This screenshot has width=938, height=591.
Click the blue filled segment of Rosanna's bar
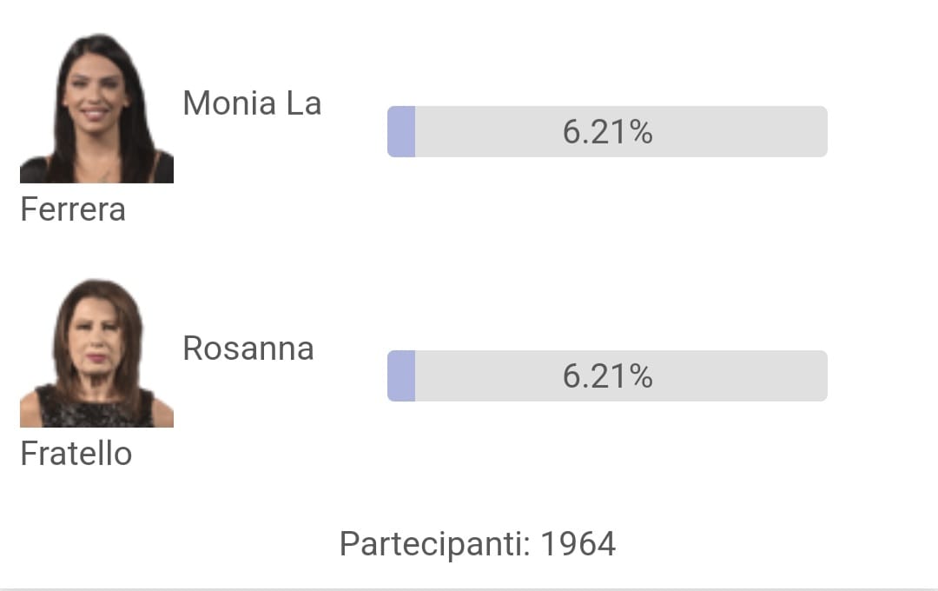(x=401, y=376)
